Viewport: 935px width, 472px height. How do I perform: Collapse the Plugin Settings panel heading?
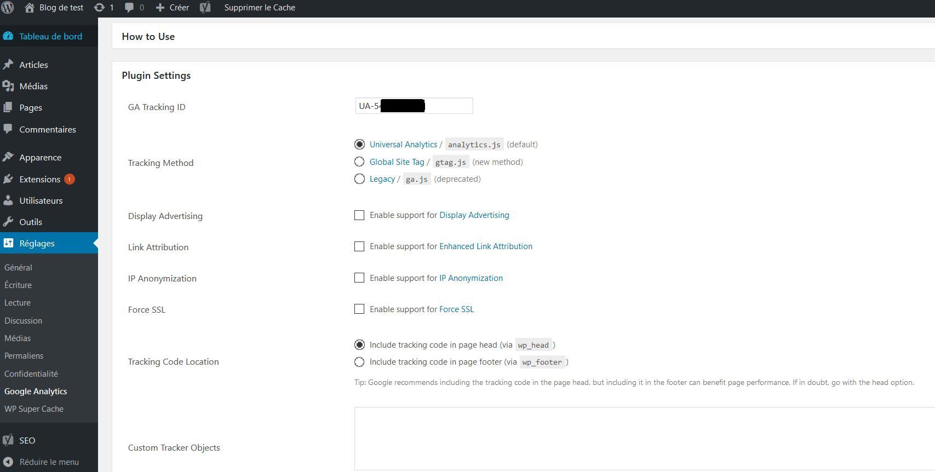(156, 76)
